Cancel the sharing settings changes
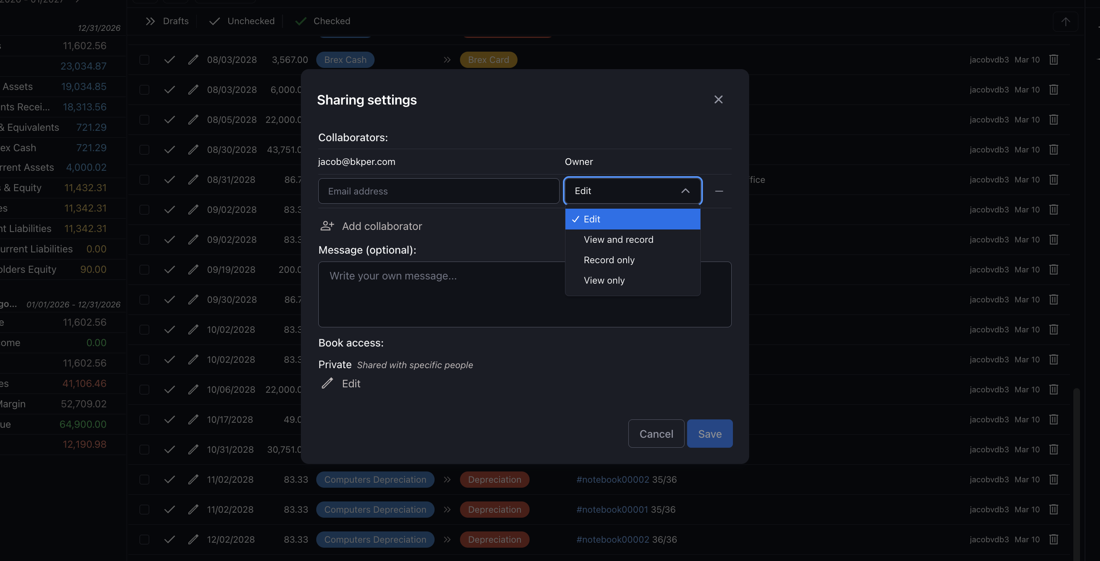The image size is (1100, 561). tap(656, 434)
